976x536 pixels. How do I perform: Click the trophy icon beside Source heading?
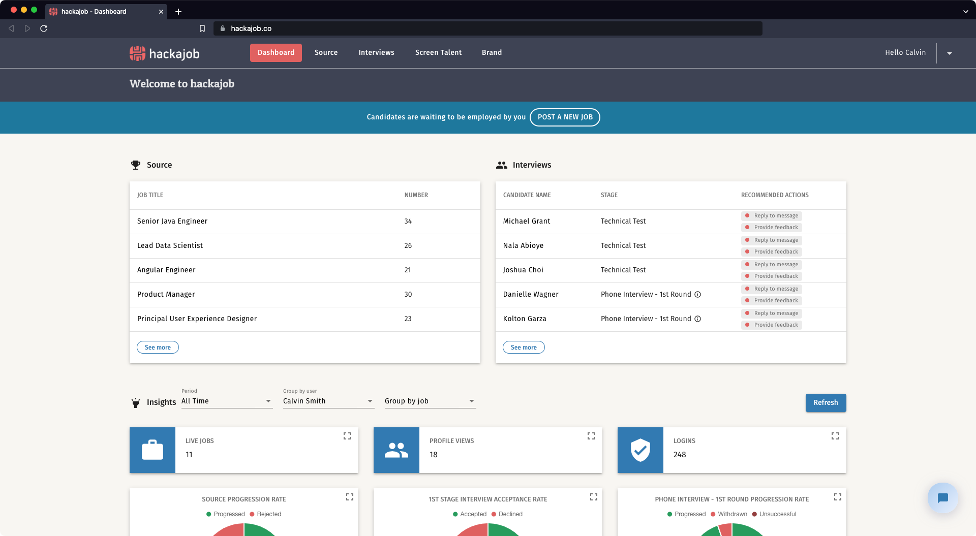135,165
